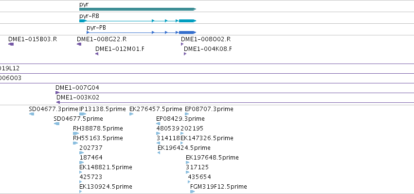Select the EP08707.3prime EST arrow
Viewport: 414px width, 194px height.
(x=187, y=114)
